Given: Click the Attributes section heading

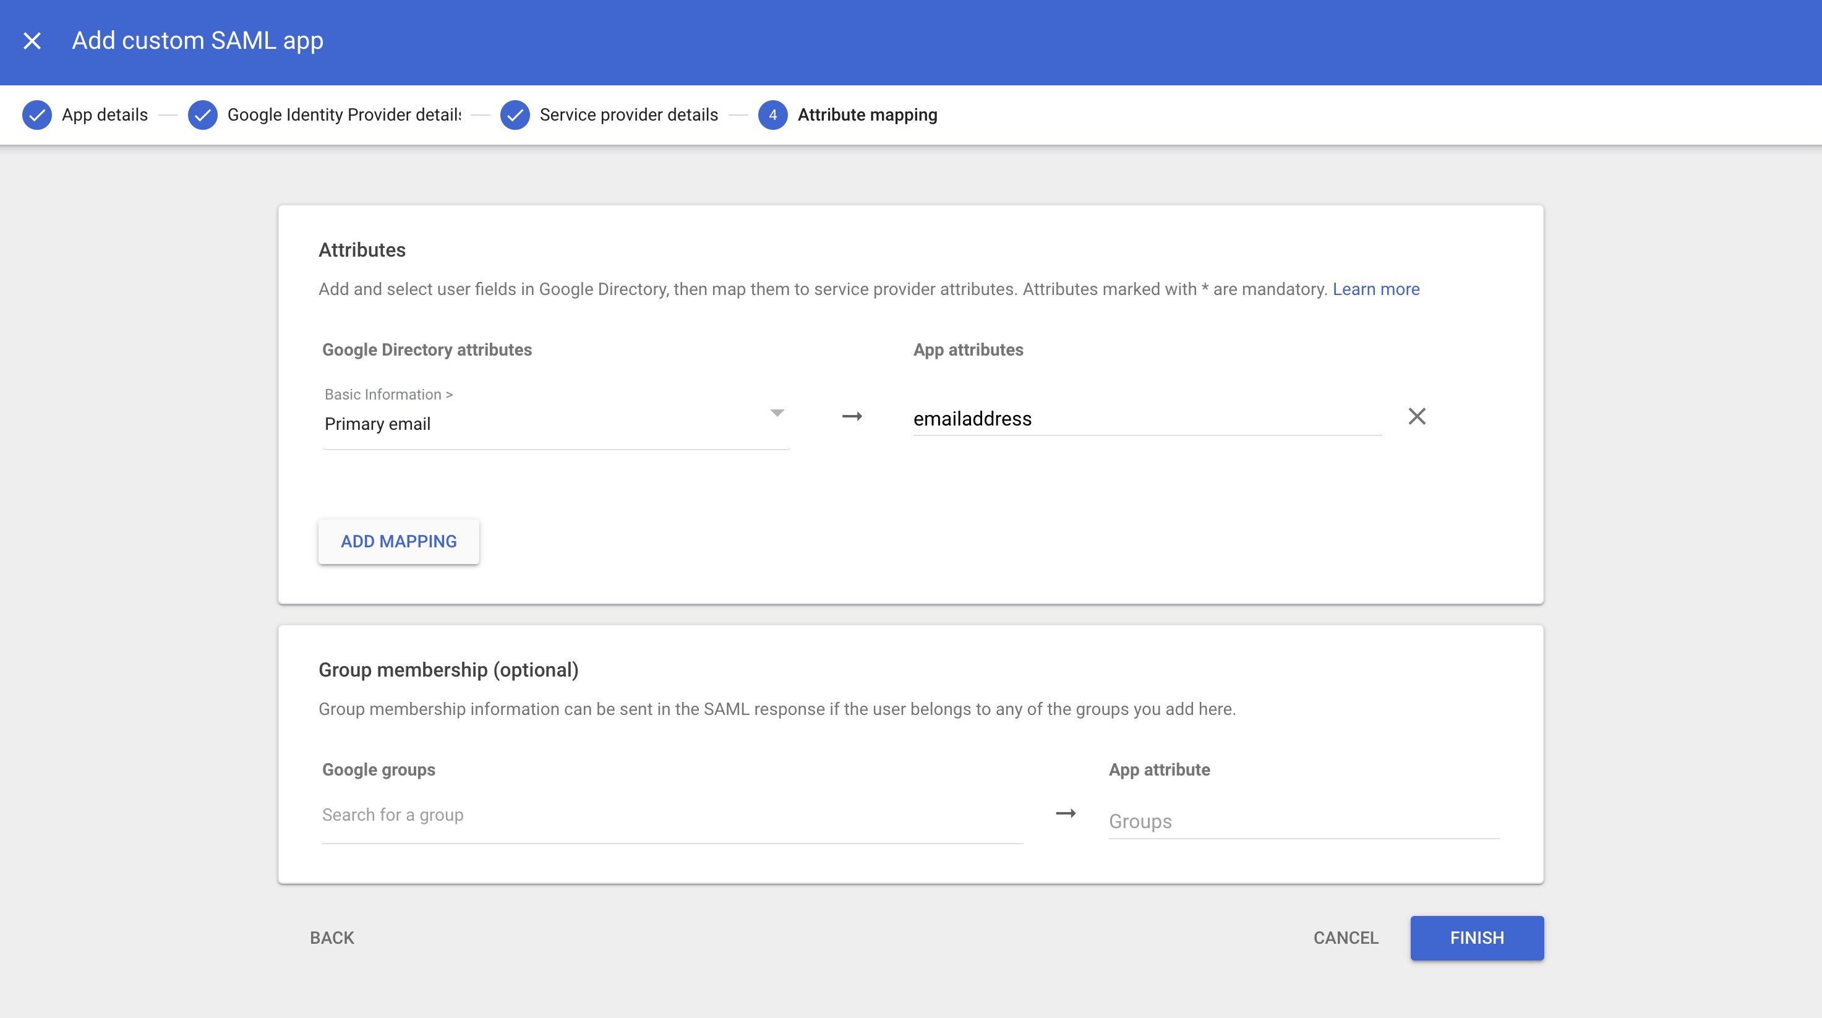Looking at the screenshot, I should (362, 250).
